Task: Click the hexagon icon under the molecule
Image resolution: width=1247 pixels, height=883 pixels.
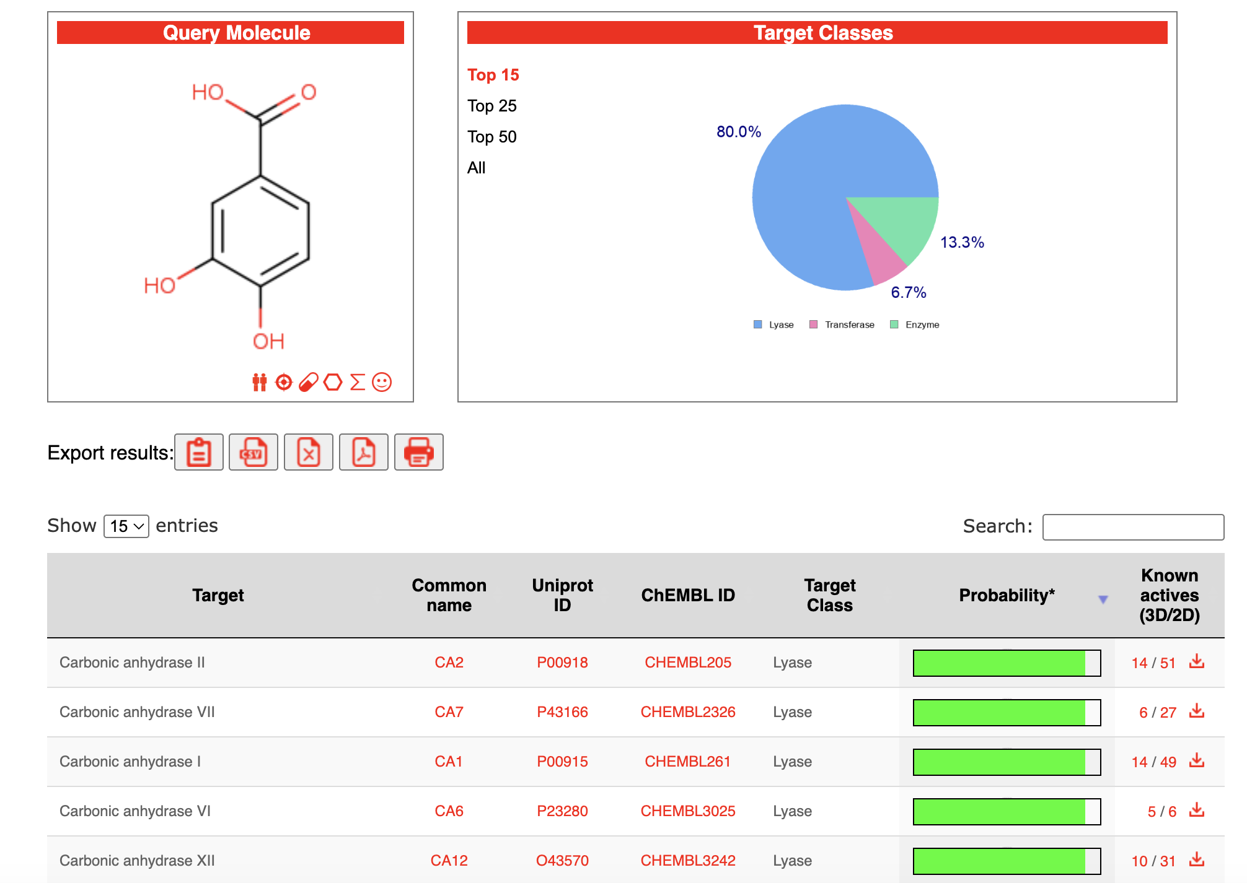Action: pos(333,382)
